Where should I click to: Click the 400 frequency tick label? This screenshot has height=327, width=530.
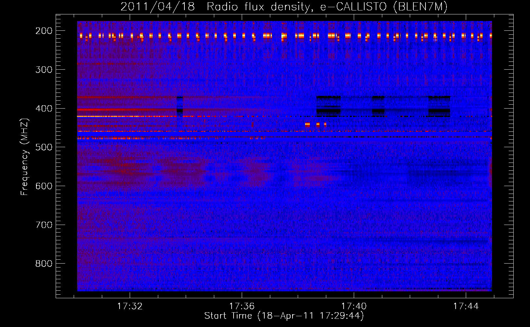[x=44, y=109]
